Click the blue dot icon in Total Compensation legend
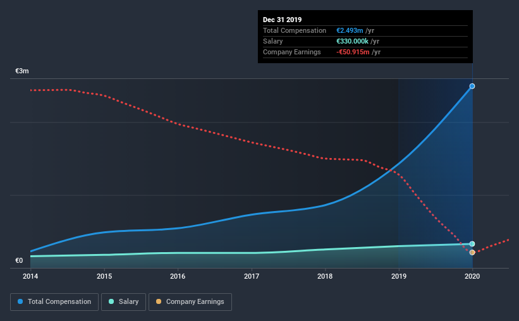This screenshot has height=321, width=519. [x=20, y=301]
